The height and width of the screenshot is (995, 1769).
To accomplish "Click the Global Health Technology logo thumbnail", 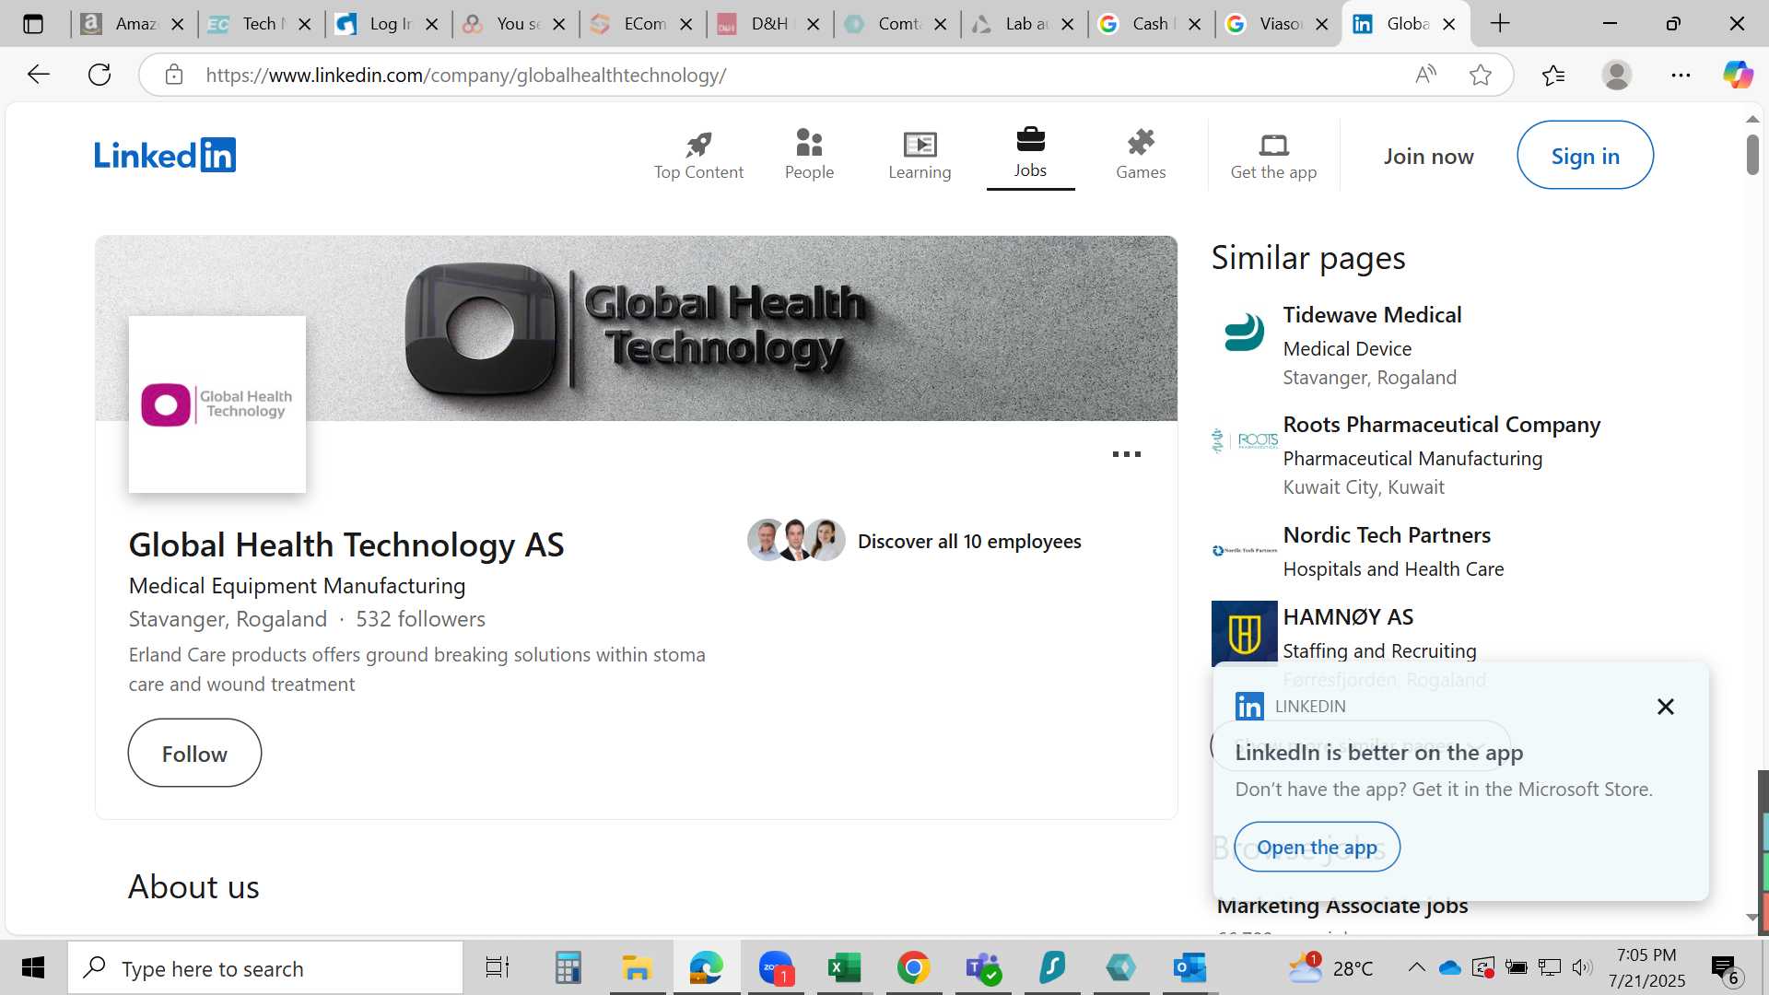I will [x=217, y=404].
